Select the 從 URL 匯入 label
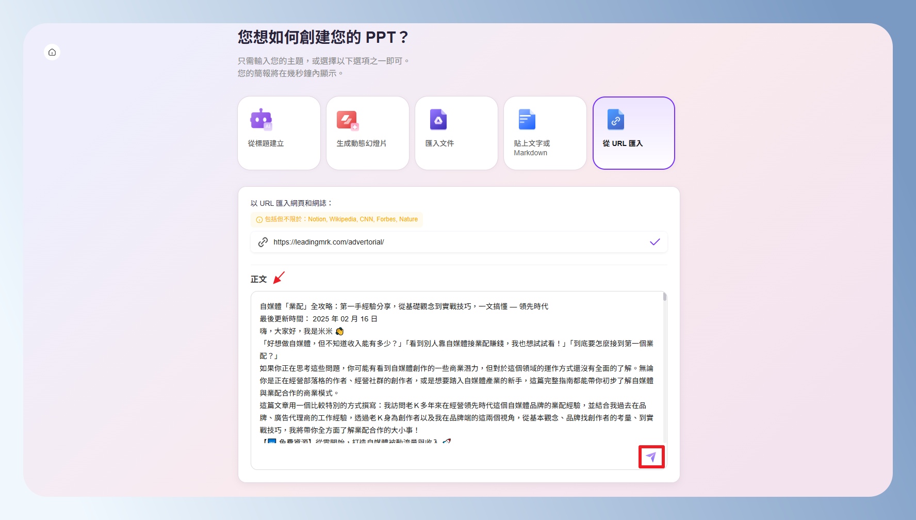Image resolution: width=916 pixels, height=520 pixels. pos(623,143)
